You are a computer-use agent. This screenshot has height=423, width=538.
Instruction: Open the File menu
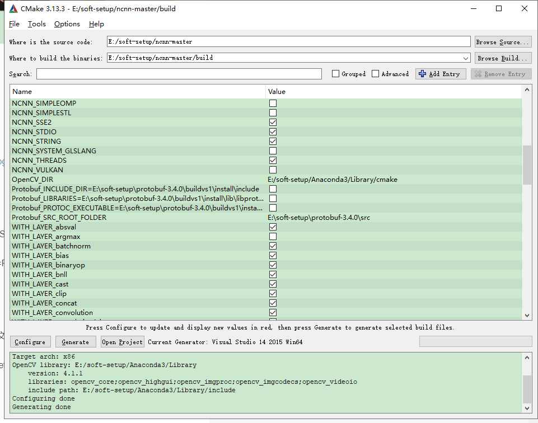click(x=14, y=24)
